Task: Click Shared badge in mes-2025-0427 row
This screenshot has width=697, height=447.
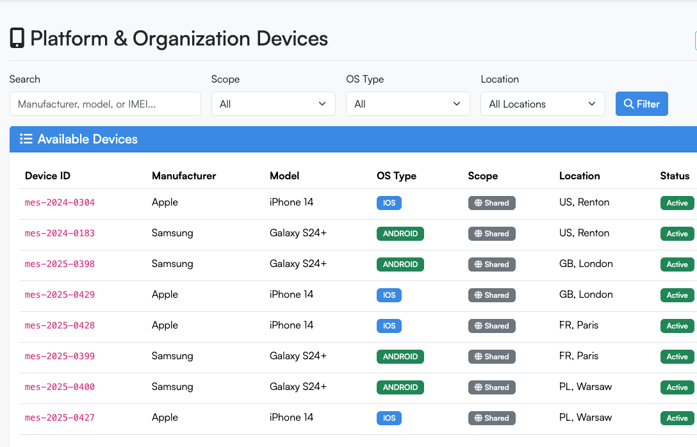Action: coord(491,418)
